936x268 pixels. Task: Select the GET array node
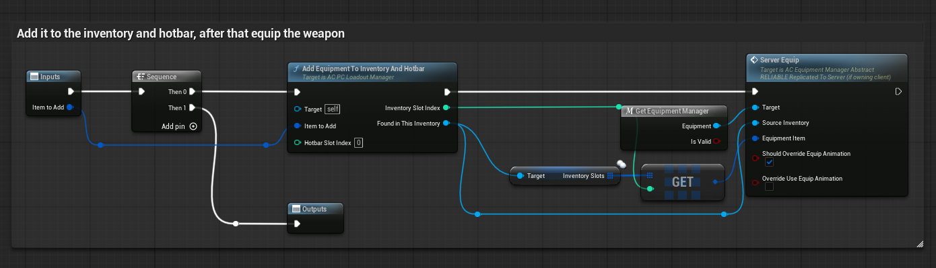pos(683,182)
